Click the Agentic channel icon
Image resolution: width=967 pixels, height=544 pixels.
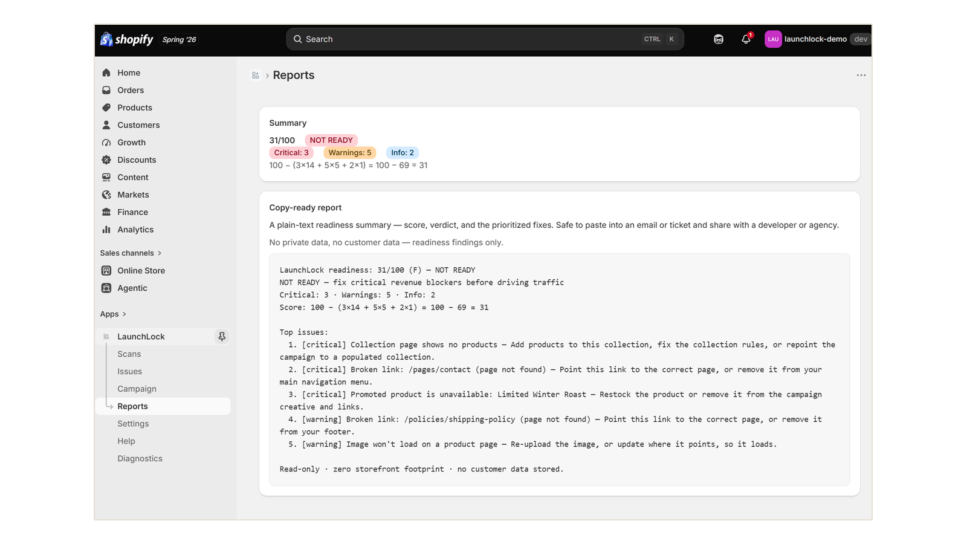(106, 288)
